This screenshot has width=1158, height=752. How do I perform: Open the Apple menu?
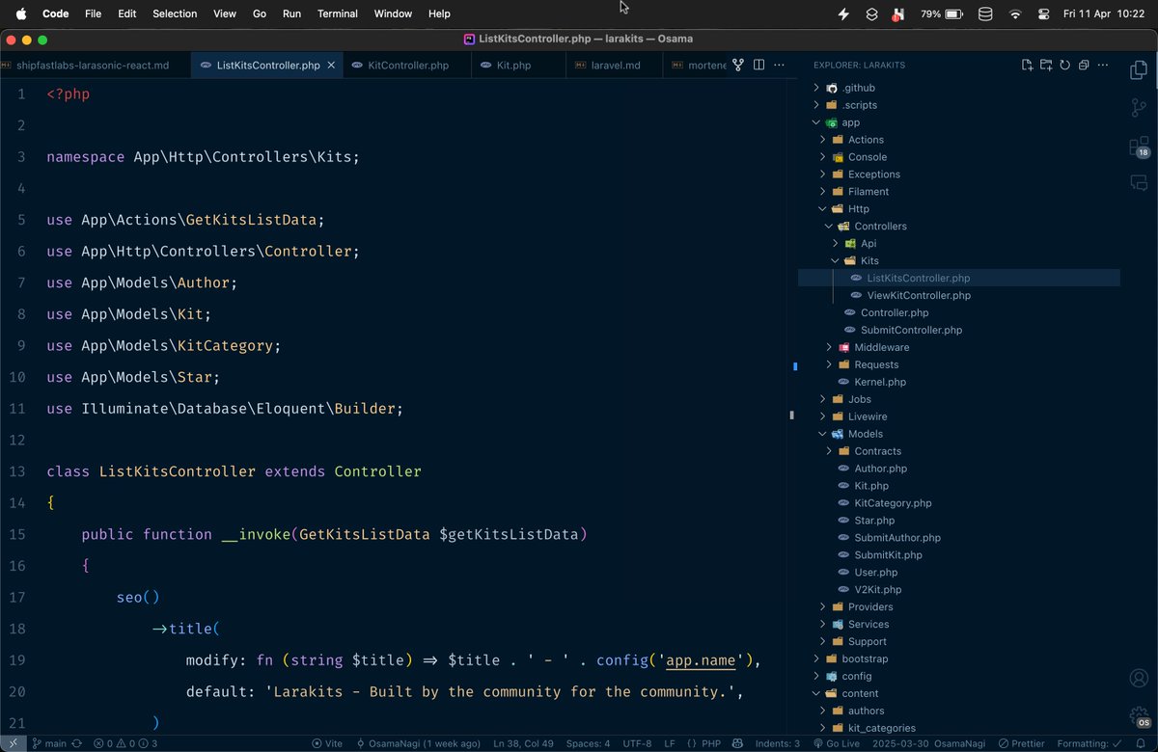20,13
